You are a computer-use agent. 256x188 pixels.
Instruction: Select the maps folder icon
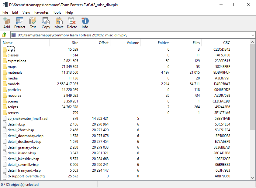pyautogui.click(x=5, y=67)
